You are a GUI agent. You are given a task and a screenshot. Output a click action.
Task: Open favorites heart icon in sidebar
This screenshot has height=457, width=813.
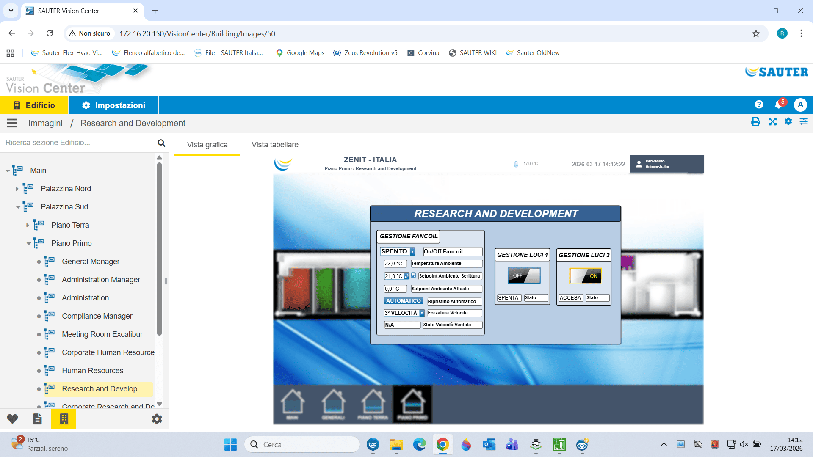(12, 419)
